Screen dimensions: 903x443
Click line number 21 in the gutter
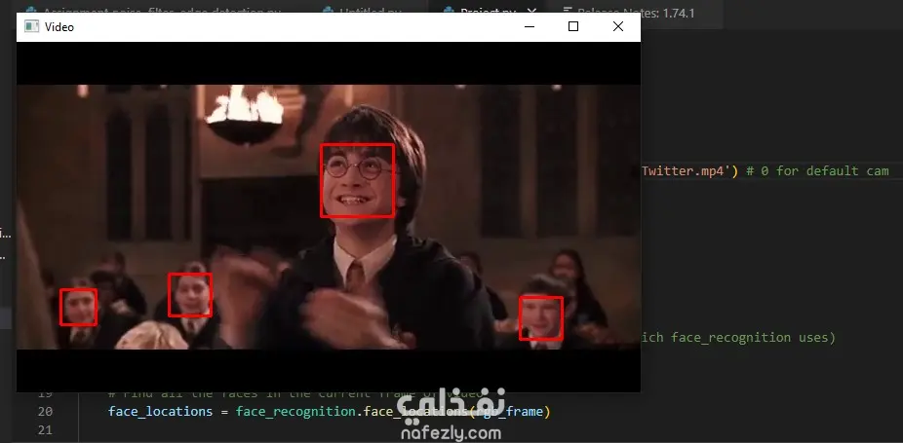[45, 429]
